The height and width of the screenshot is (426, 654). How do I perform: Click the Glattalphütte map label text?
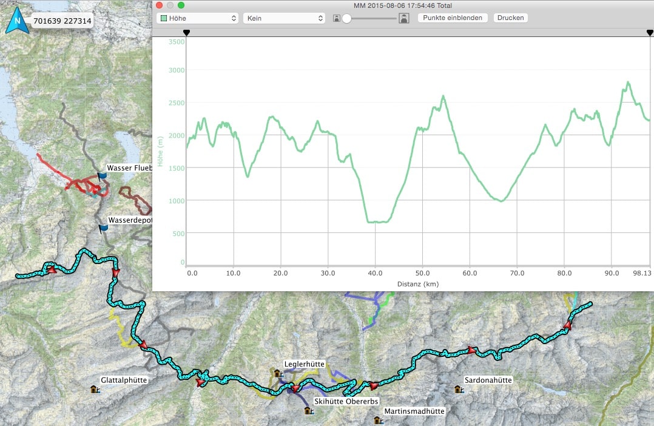[x=124, y=380]
